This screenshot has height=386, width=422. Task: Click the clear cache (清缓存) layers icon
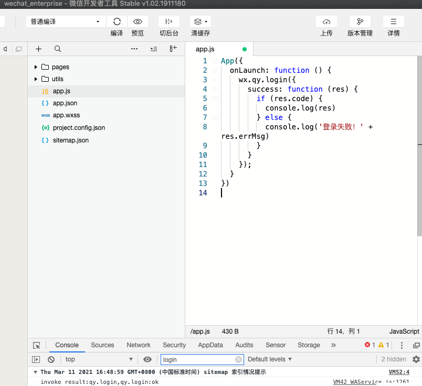pyautogui.click(x=198, y=21)
